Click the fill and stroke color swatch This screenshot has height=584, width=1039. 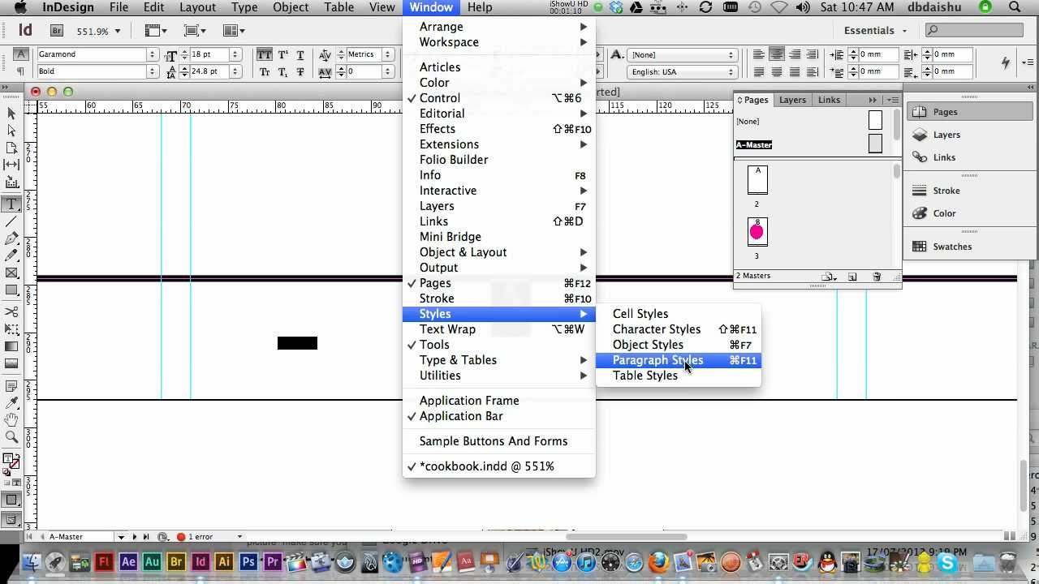click(11, 462)
